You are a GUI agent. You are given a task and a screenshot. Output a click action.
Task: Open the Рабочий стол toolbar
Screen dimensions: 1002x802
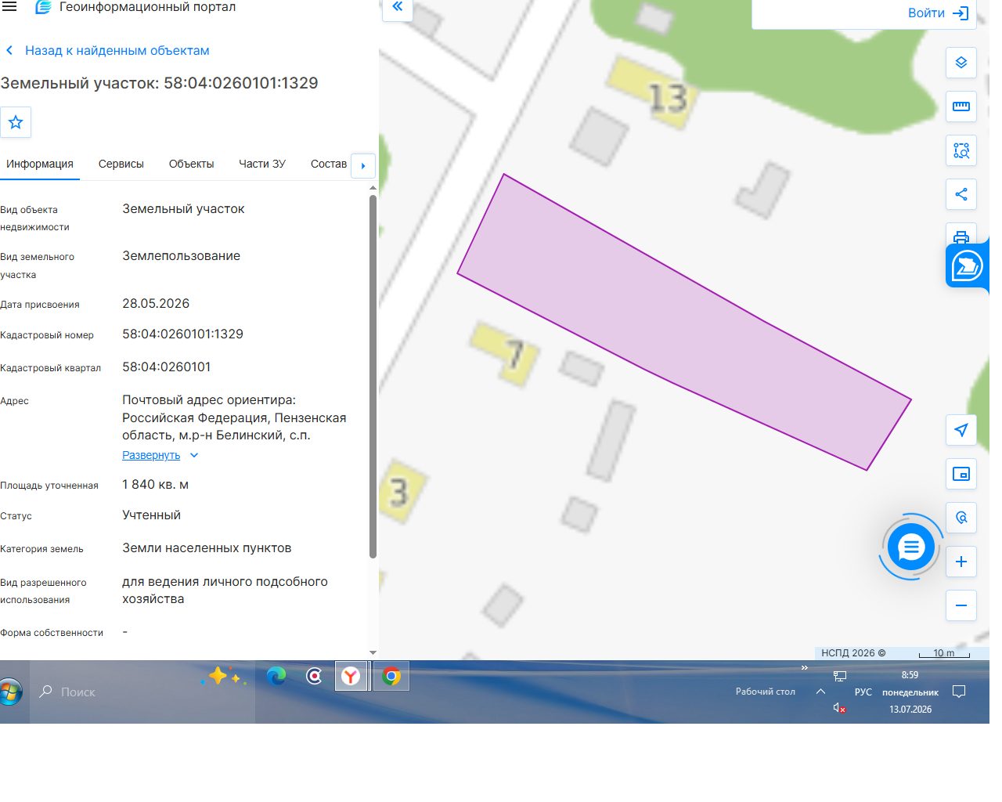tap(765, 692)
